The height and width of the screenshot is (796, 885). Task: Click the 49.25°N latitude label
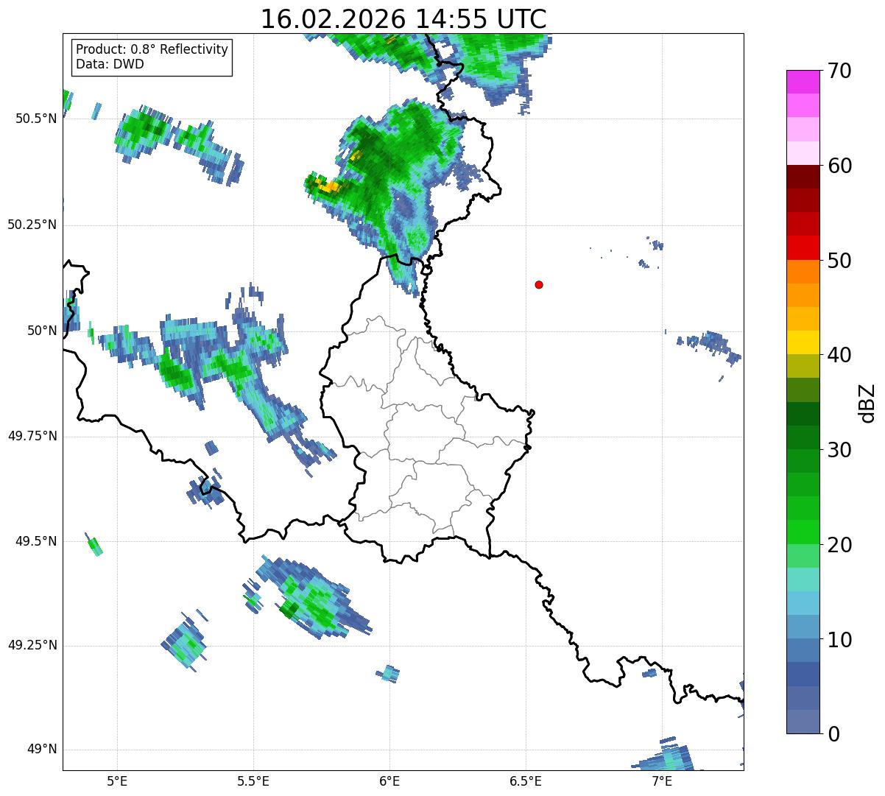coord(32,646)
